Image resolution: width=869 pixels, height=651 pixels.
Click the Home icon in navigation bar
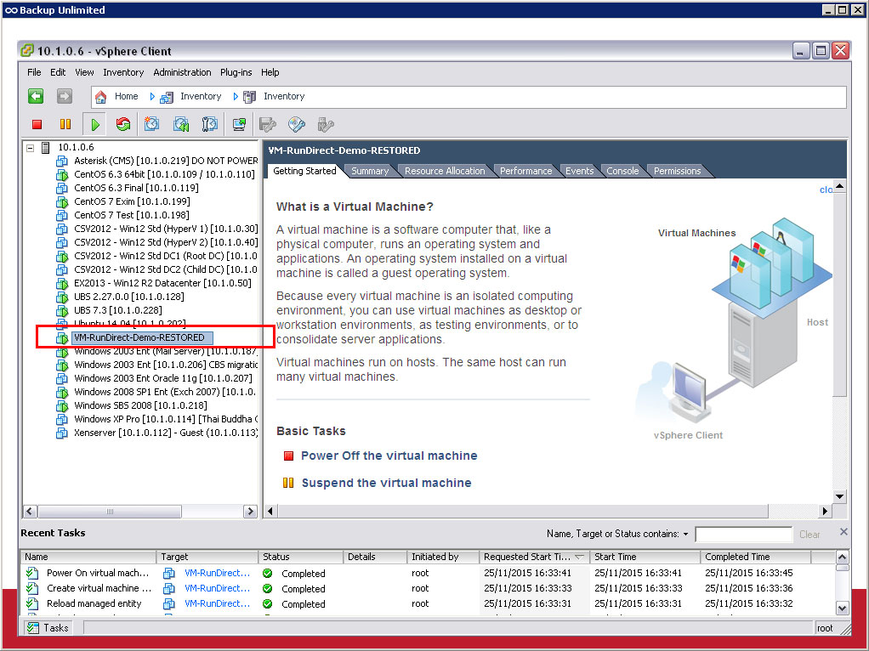(101, 96)
